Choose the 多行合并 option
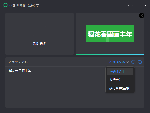Screen dimensions: 150x113 click(120, 80)
